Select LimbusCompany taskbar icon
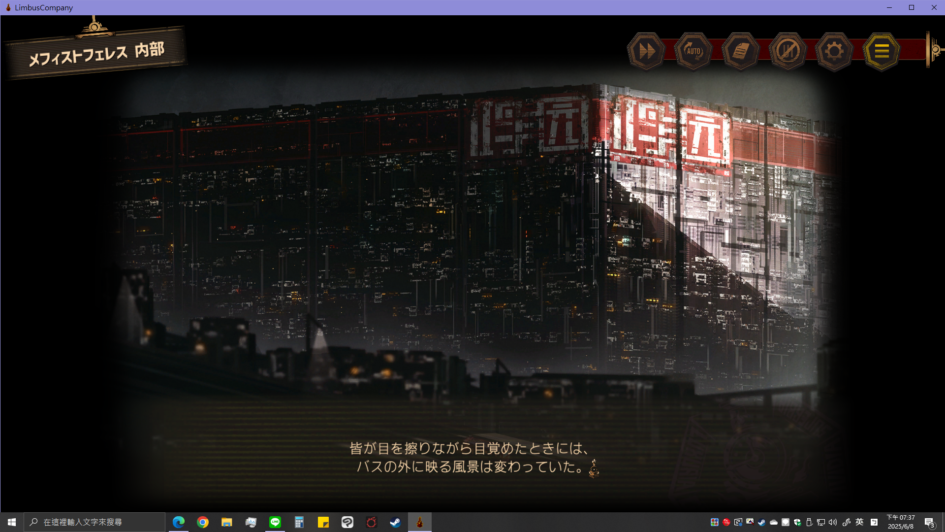The height and width of the screenshot is (532, 945). point(420,522)
